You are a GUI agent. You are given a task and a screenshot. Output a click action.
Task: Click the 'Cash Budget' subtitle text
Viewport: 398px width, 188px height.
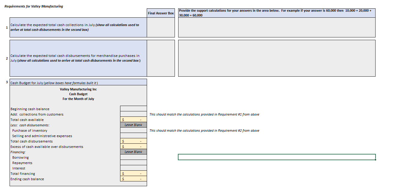[78, 94]
